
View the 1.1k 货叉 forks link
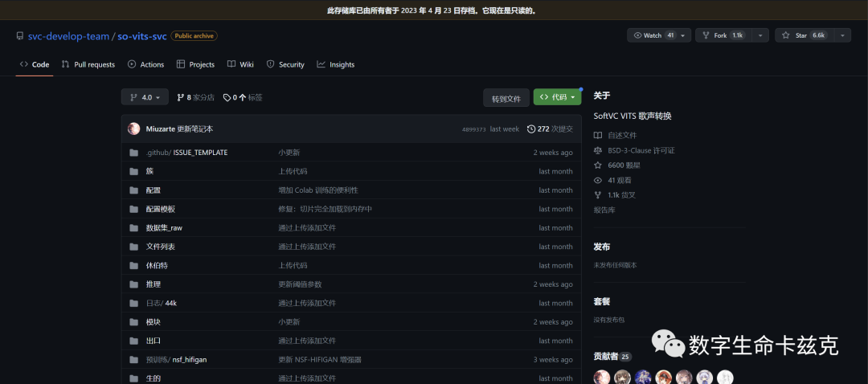[x=615, y=195]
